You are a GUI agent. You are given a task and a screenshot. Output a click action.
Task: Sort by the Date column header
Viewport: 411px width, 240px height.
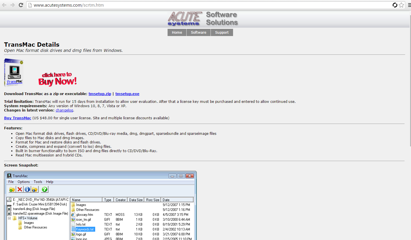pyautogui.click(x=177, y=200)
